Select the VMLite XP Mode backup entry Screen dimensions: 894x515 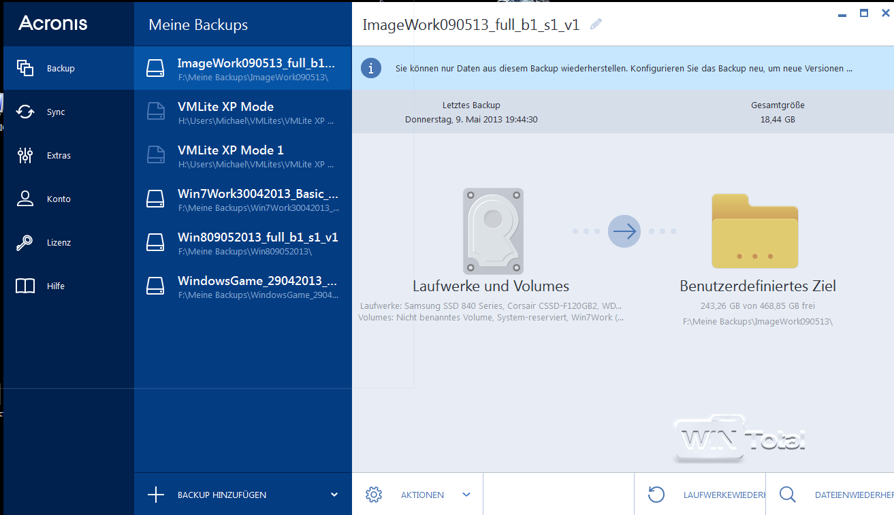pyautogui.click(x=243, y=112)
